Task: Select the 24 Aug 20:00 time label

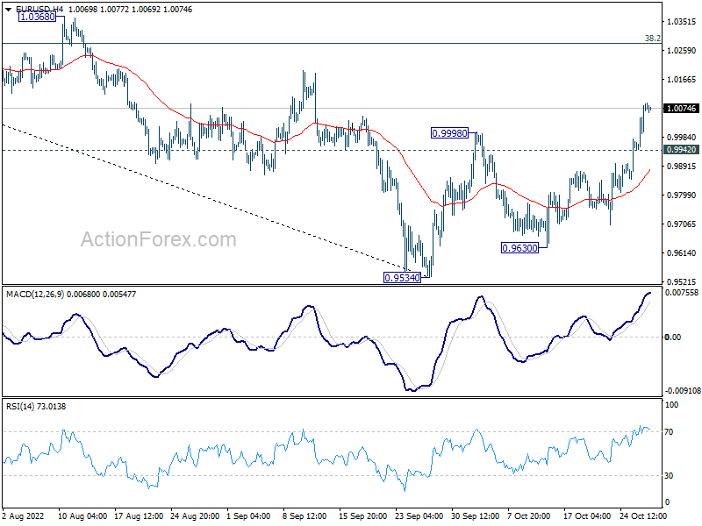Action: [x=195, y=516]
